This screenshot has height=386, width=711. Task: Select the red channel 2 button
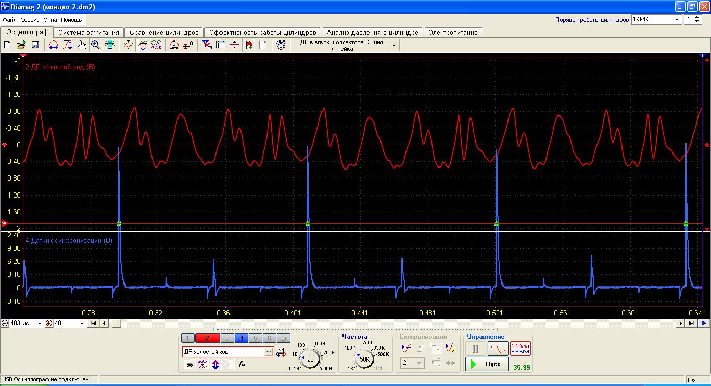point(207,338)
